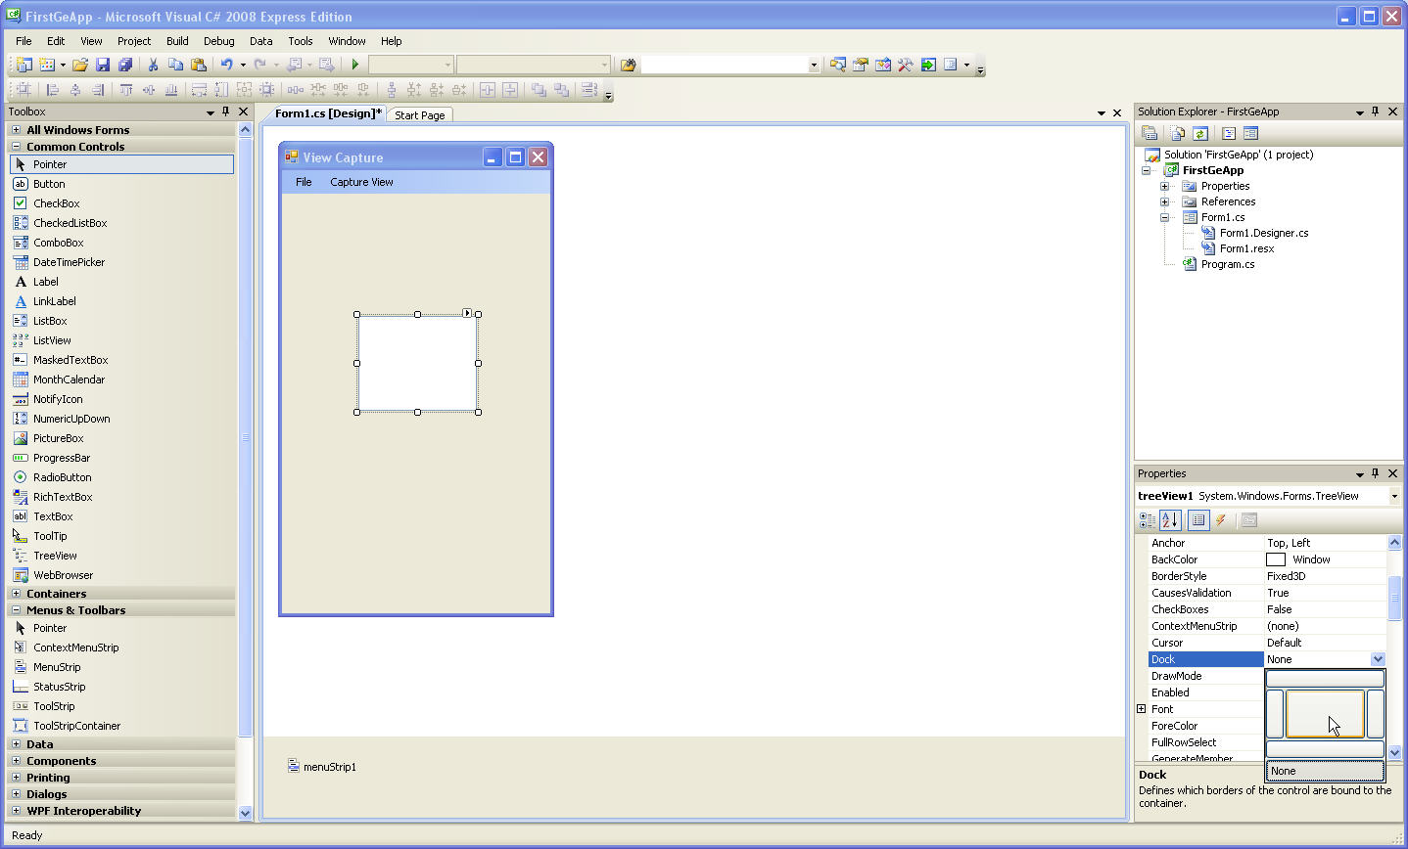The width and height of the screenshot is (1408, 849).
Task: Collapse the Form1.cs tree node
Action: point(1165,217)
